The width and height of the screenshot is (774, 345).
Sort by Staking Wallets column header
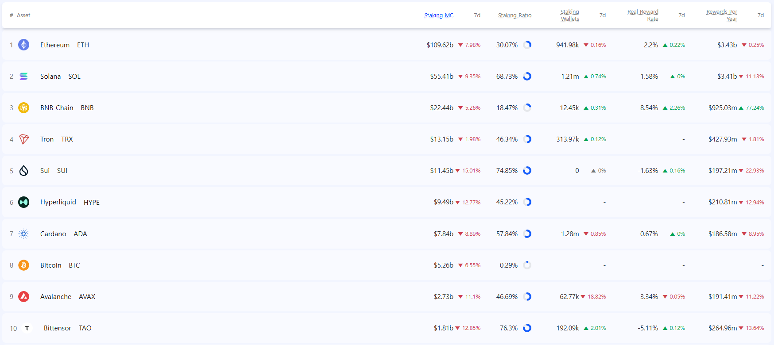pyautogui.click(x=569, y=15)
